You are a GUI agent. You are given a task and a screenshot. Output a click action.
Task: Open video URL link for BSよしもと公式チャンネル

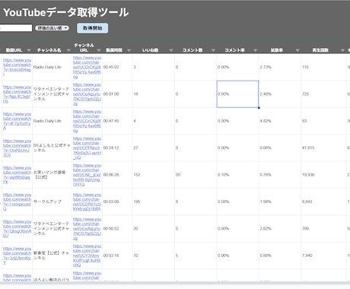17,148
